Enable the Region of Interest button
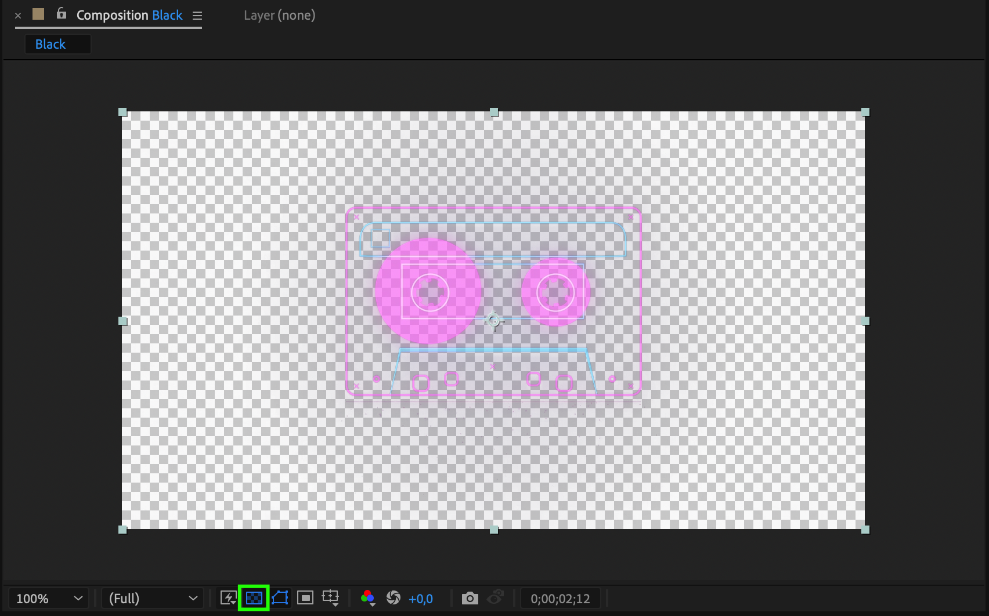This screenshot has width=989, height=616. coord(305,598)
